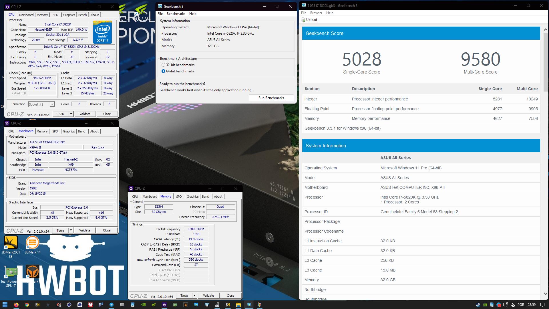Switch to Memory tab in CPU-Z CPU window

[x=42, y=15]
